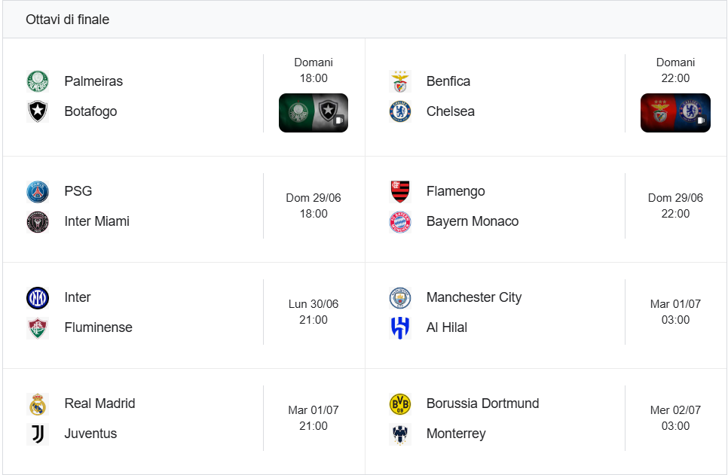Select the Ottavi di finale header
This screenshot has height=475, width=728.
(x=67, y=20)
